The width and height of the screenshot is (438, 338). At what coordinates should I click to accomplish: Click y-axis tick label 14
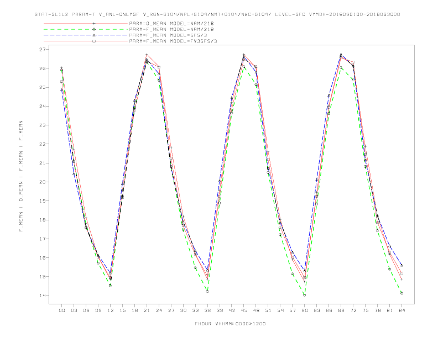point(44,295)
